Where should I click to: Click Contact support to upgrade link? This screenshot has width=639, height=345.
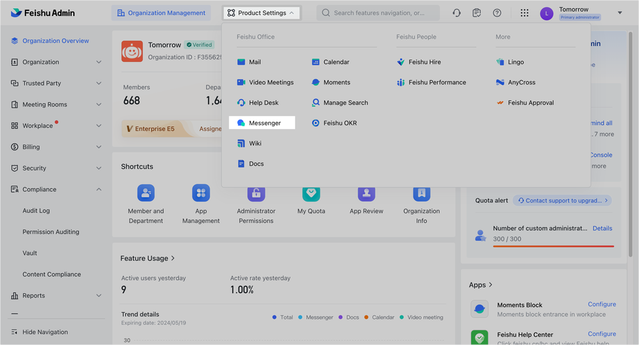(562, 201)
